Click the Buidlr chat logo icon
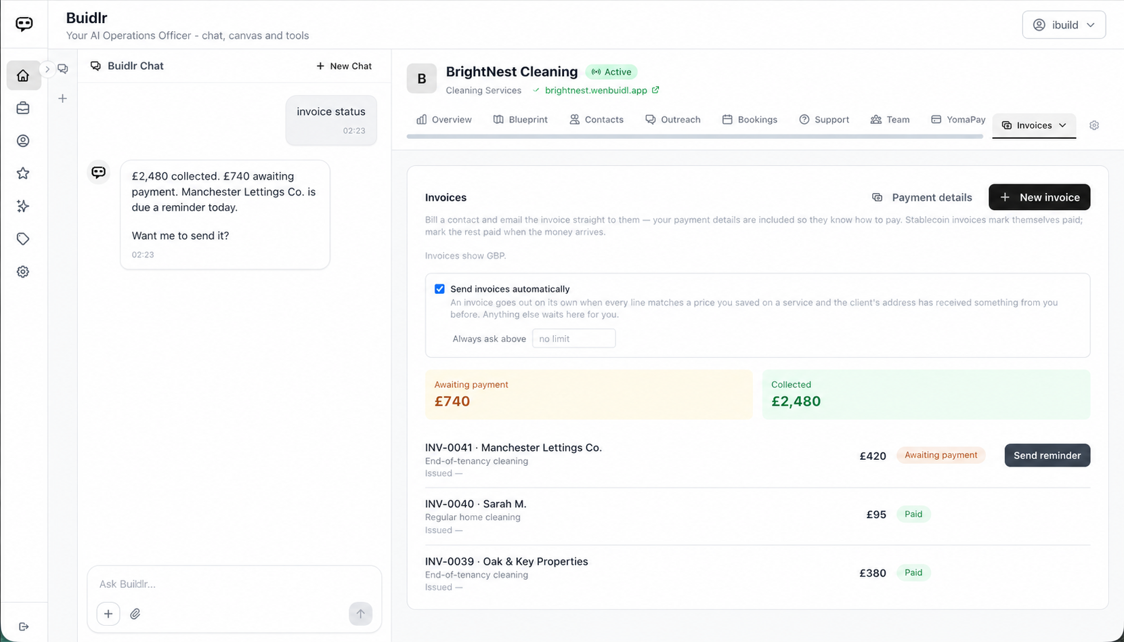The width and height of the screenshot is (1124, 642). [24, 24]
